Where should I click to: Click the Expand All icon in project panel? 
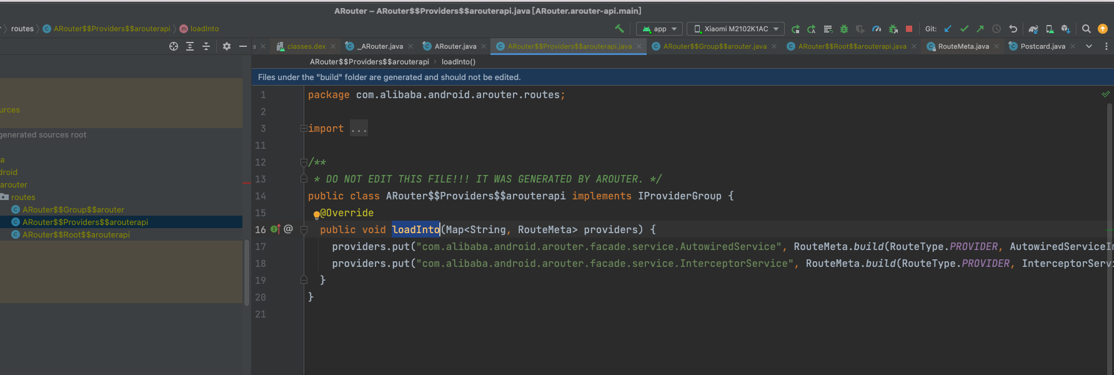point(190,46)
